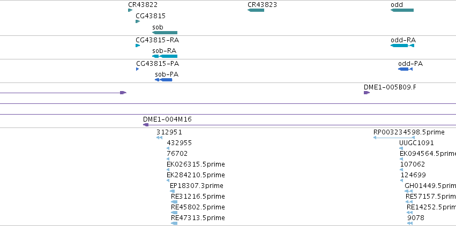Select the RE47313.5prime EST bar

174,223
